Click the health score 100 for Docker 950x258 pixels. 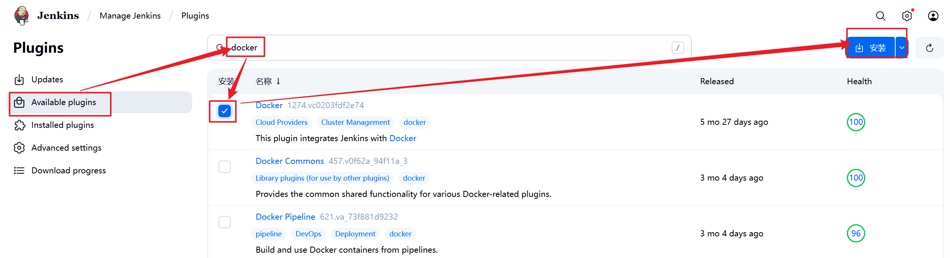[856, 122]
